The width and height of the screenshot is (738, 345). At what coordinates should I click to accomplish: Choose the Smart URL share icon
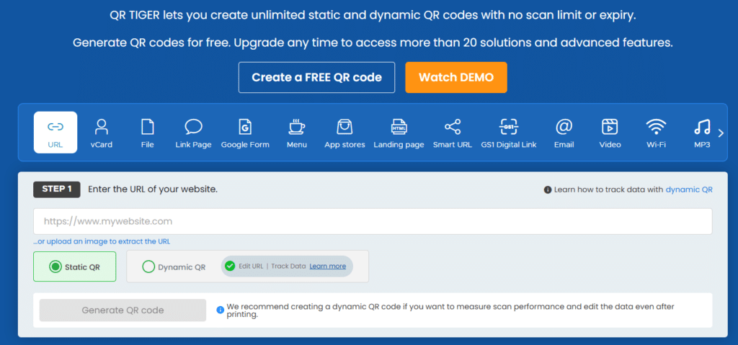[x=453, y=127]
